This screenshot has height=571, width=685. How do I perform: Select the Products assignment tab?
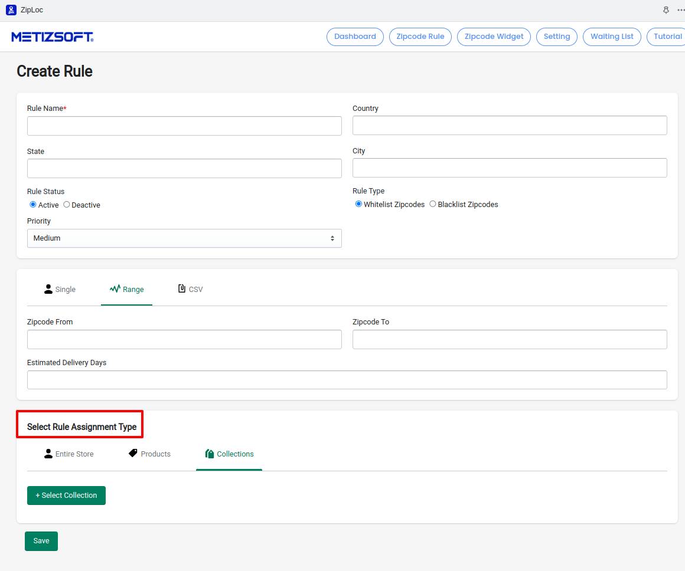tap(149, 454)
